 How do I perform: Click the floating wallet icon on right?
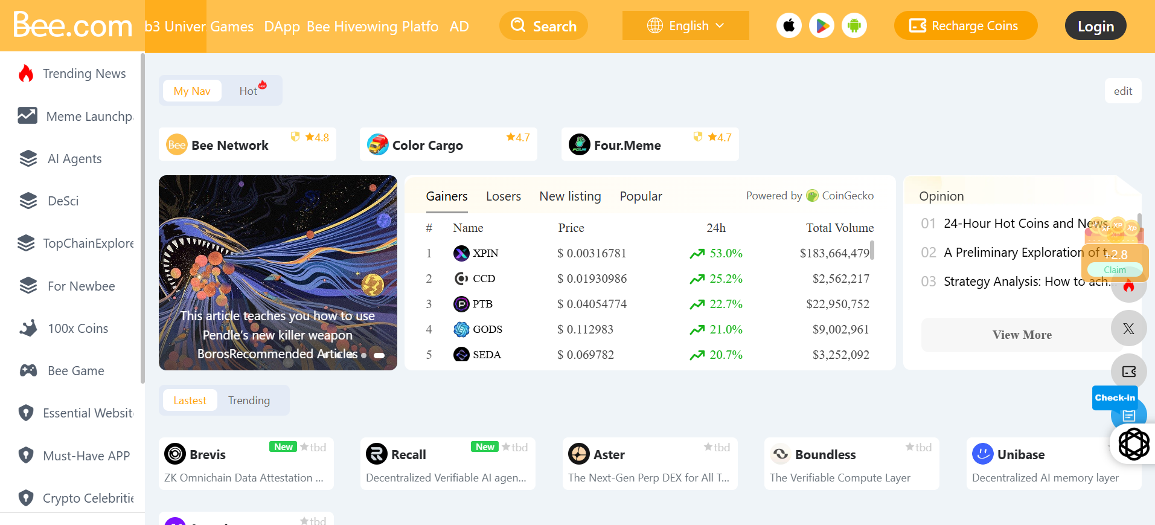(x=1128, y=372)
